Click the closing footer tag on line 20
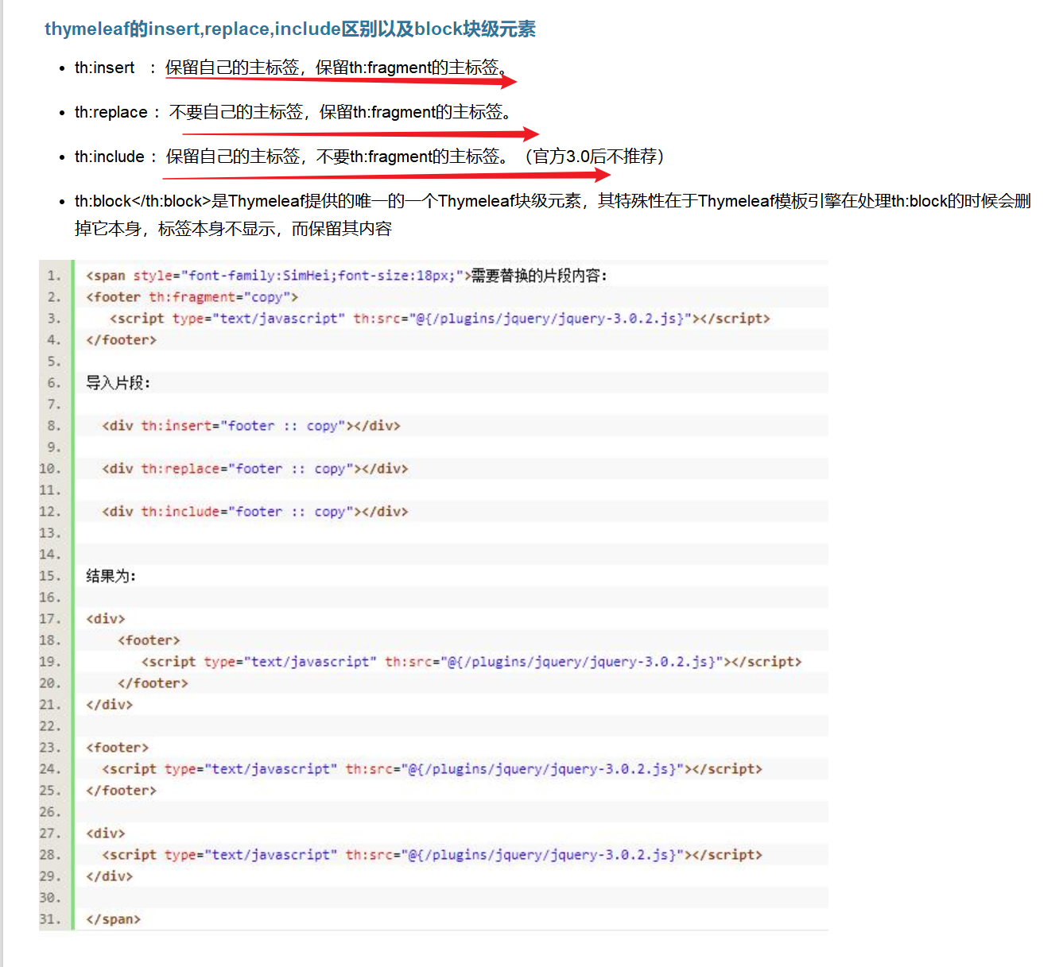 [153, 683]
